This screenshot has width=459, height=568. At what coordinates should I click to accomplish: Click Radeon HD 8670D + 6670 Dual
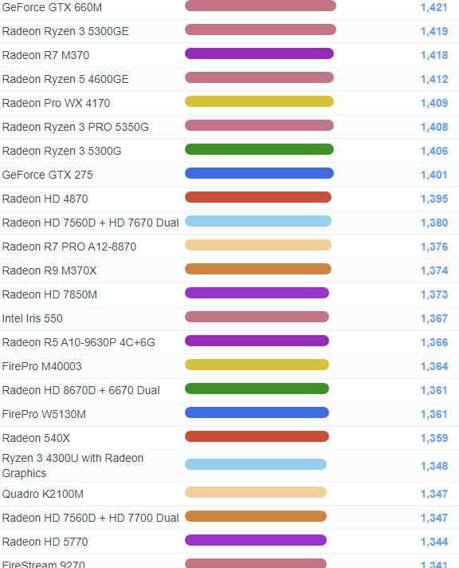pos(81,390)
